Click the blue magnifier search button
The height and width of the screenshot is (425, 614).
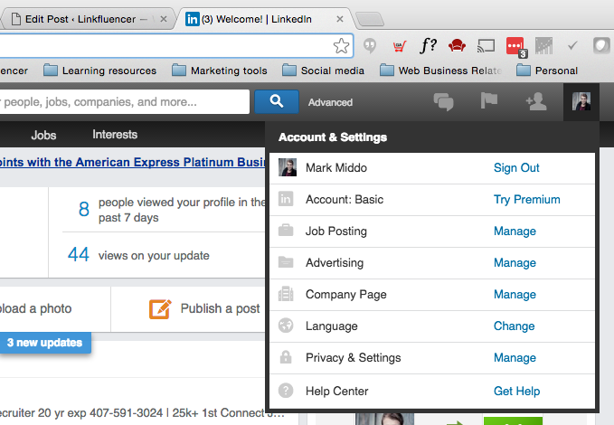(277, 102)
